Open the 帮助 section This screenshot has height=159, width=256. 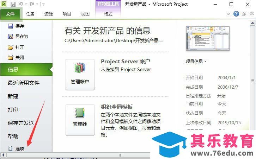click(13, 136)
